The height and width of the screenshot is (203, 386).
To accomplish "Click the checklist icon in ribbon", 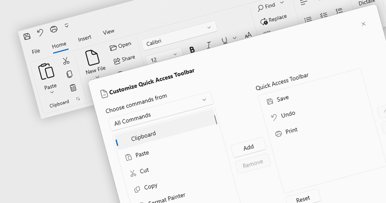I will 324,15.
